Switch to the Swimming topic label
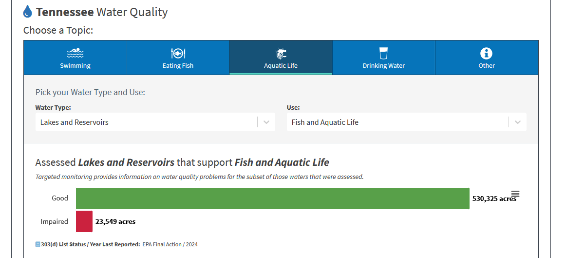 [75, 66]
